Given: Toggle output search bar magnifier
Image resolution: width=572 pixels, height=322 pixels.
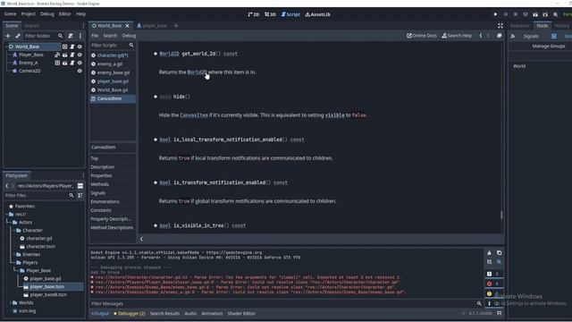Looking at the screenshot, I should tap(499, 262).
